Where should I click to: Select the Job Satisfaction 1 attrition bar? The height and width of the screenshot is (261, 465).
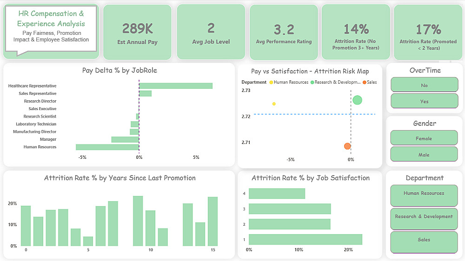coord(306,239)
